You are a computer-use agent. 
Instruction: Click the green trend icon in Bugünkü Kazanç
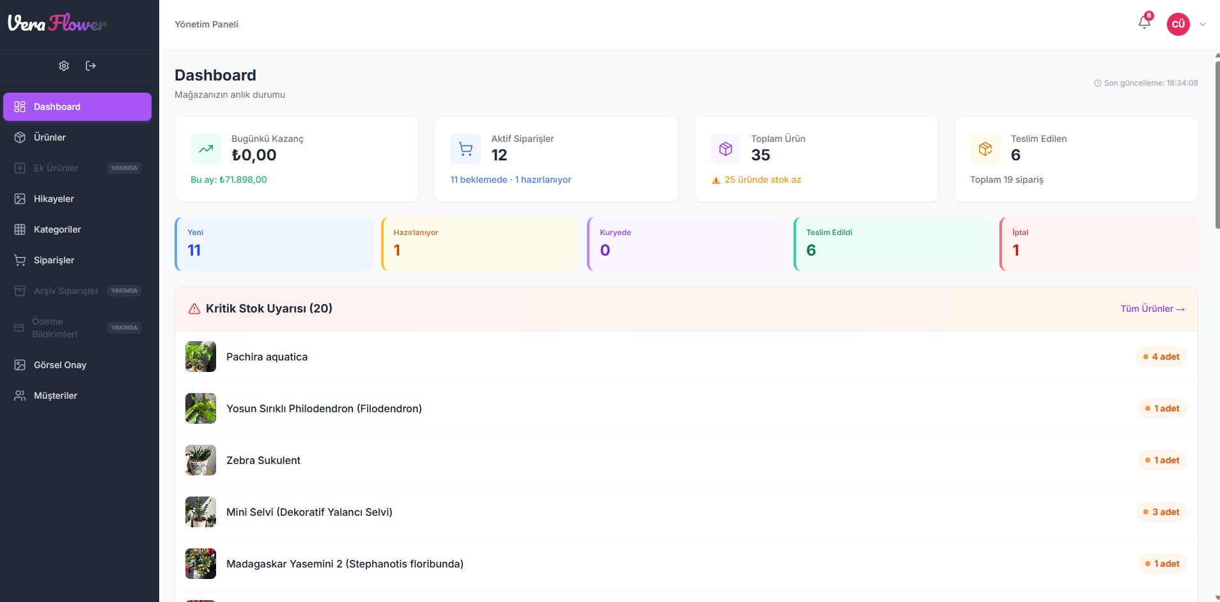click(x=206, y=149)
